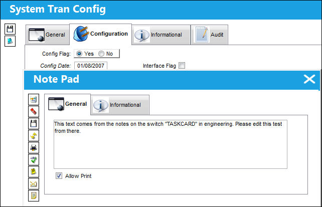Screen dimensions: 322x207
Task: Click the insert icon at top of Note Pad toolbar
Action: pos(34,100)
